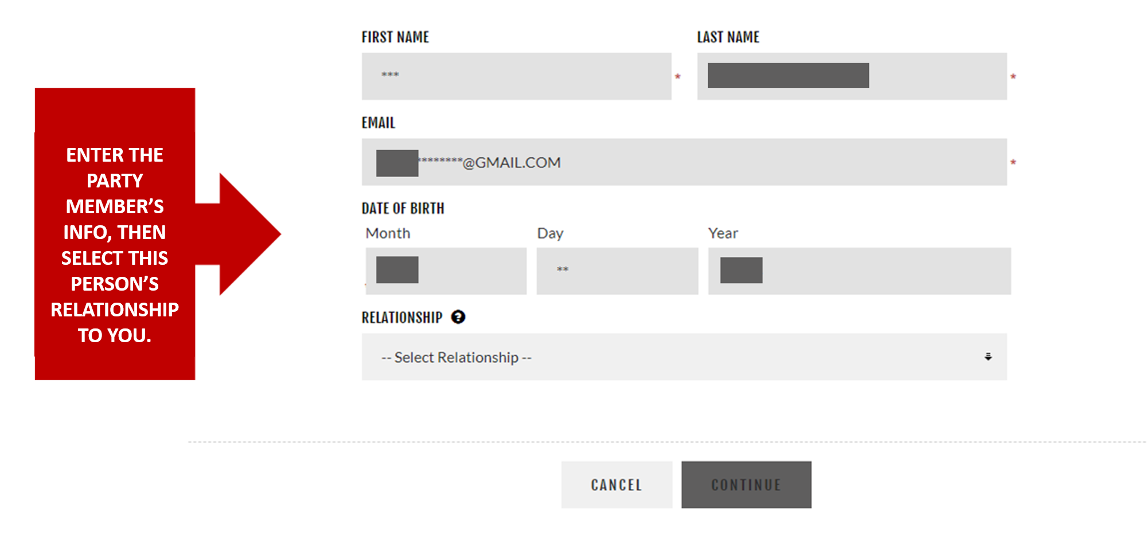Click the First Name label
Image resolution: width=1147 pixels, height=552 pixels.
395,37
